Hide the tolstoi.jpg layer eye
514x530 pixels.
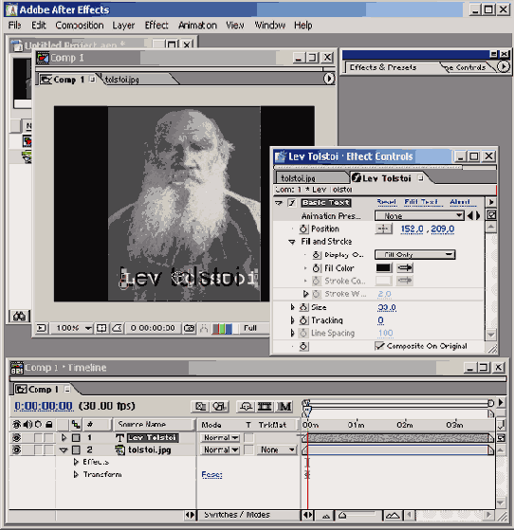click(x=16, y=450)
